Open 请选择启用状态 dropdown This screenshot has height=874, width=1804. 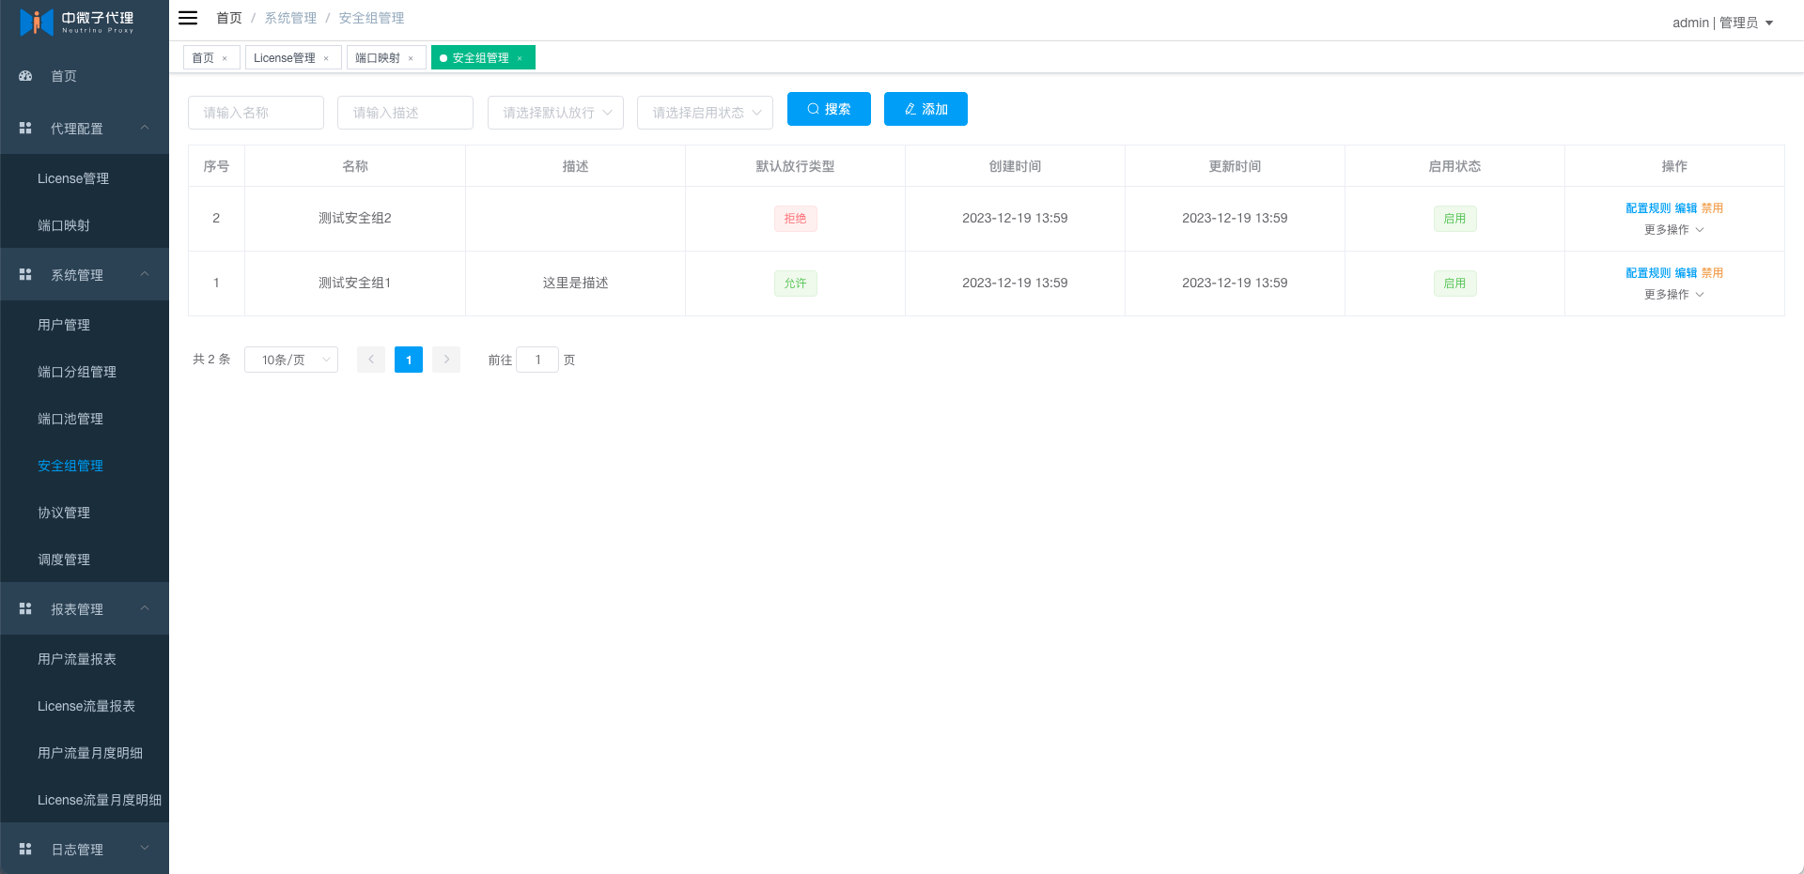point(705,113)
